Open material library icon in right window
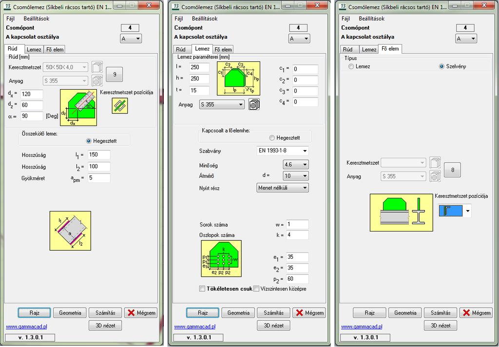499x347 pixels. pos(435,176)
